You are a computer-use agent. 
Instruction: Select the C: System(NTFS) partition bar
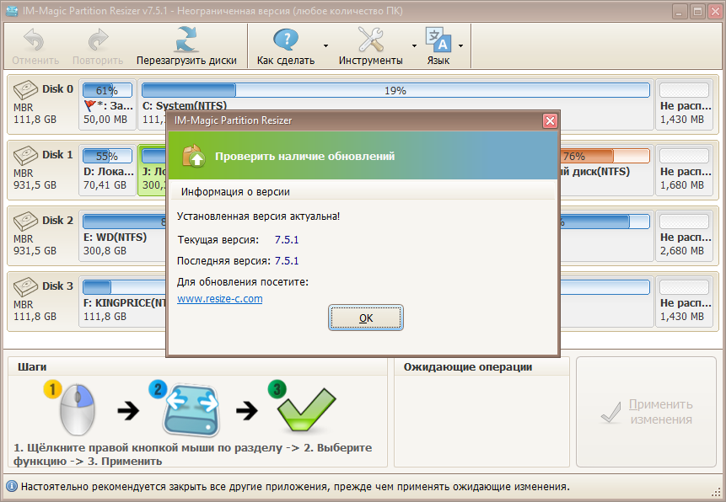(x=395, y=90)
